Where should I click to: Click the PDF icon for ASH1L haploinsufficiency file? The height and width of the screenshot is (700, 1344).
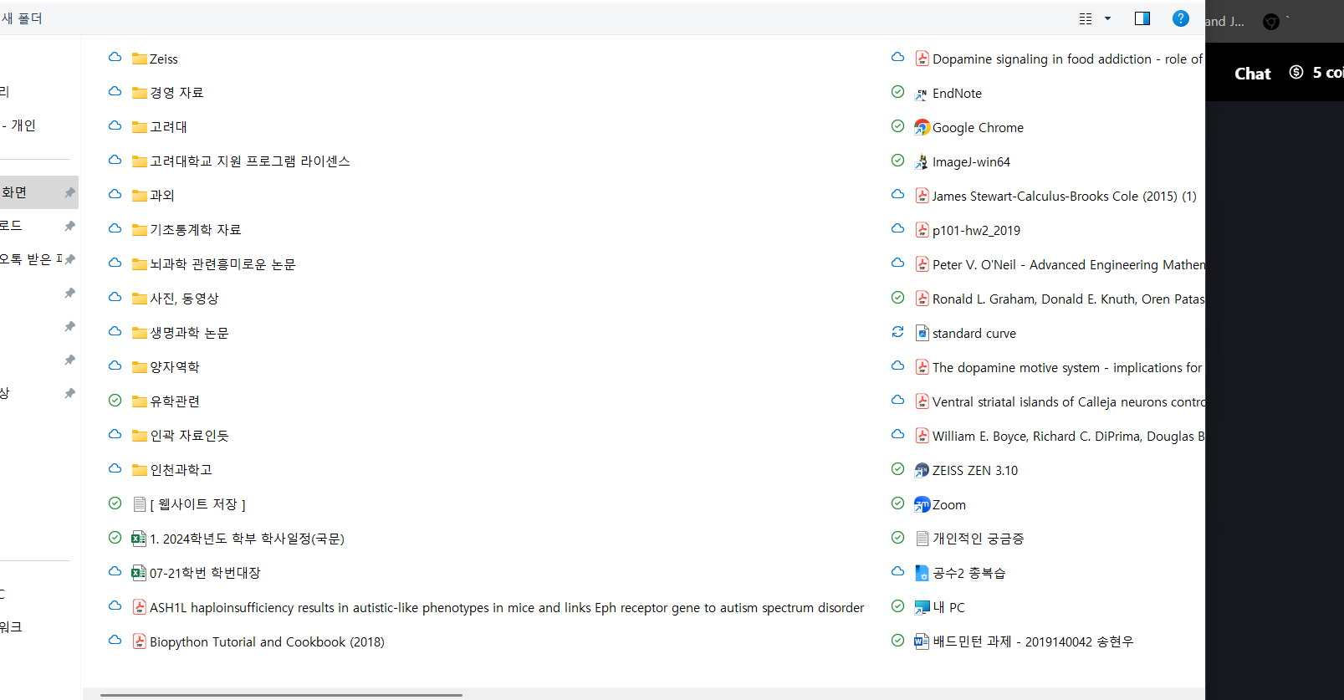tap(140, 607)
